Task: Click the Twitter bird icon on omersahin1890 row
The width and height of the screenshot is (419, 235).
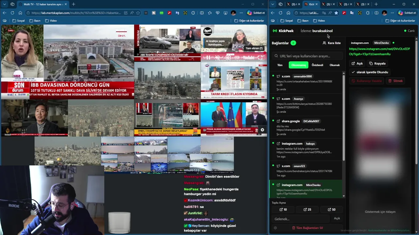Action: 278,76
